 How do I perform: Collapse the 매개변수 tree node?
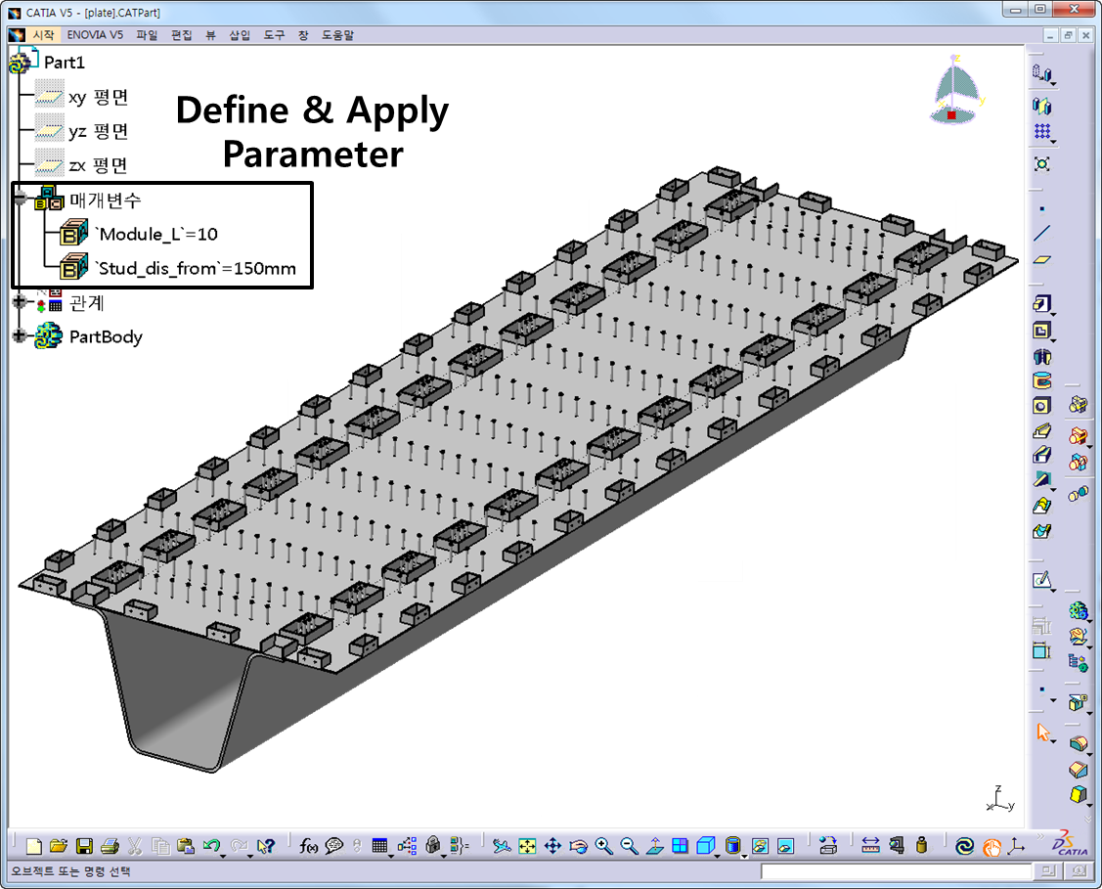(x=20, y=199)
